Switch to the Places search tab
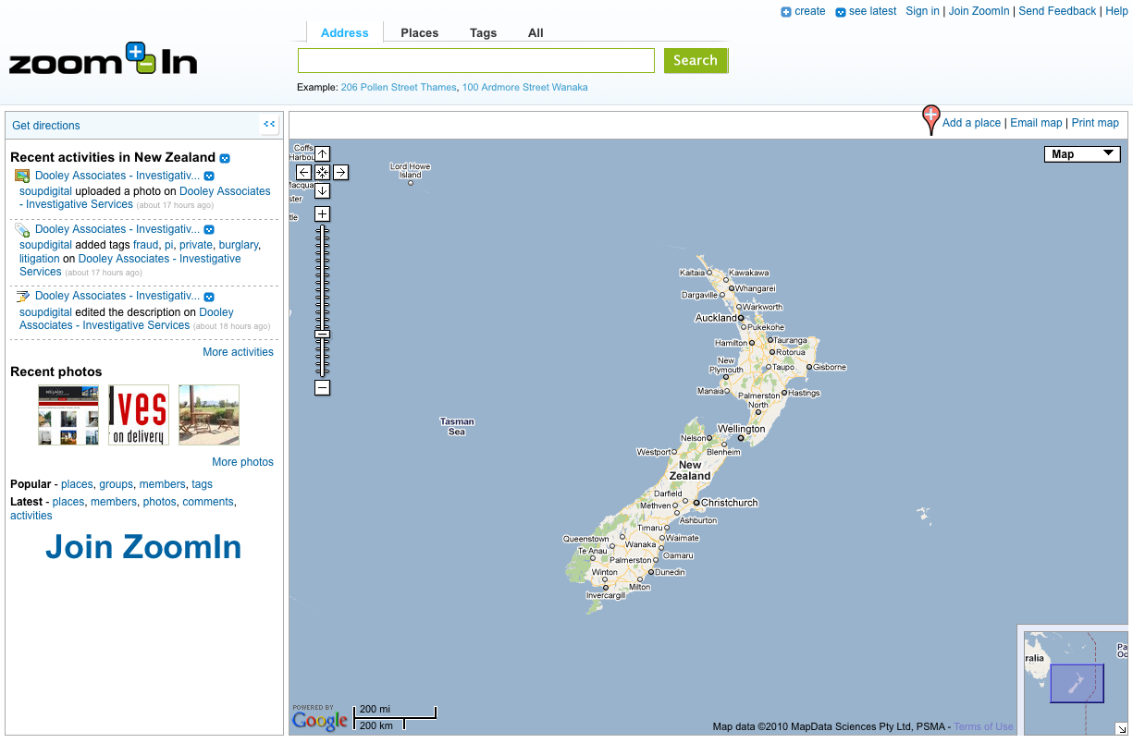The image size is (1133, 743). [x=419, y=32]
